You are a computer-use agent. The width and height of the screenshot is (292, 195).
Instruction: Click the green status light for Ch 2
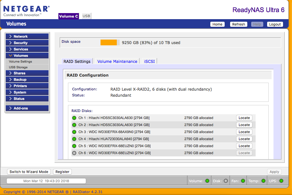coord(74,125)
